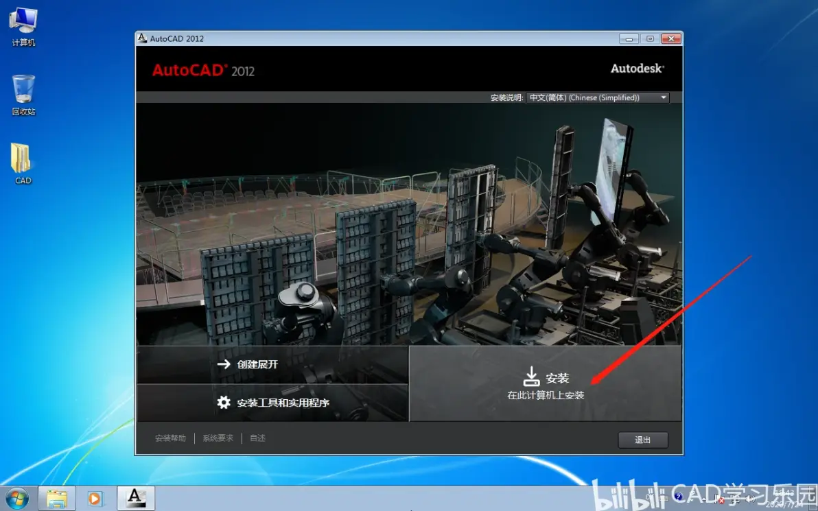Close the AutoCAD 2012 installer window
This screenshot has width=818, height=511.
671,38
